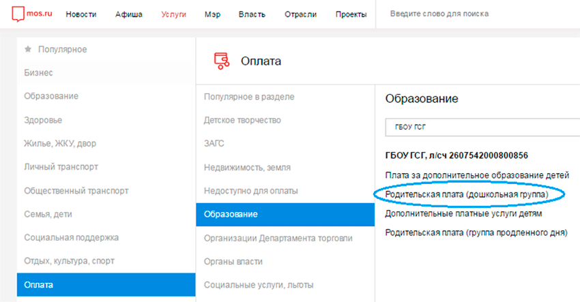Click the Оплата payment section icon
The image size is (580, 302).
click(221, 61)
